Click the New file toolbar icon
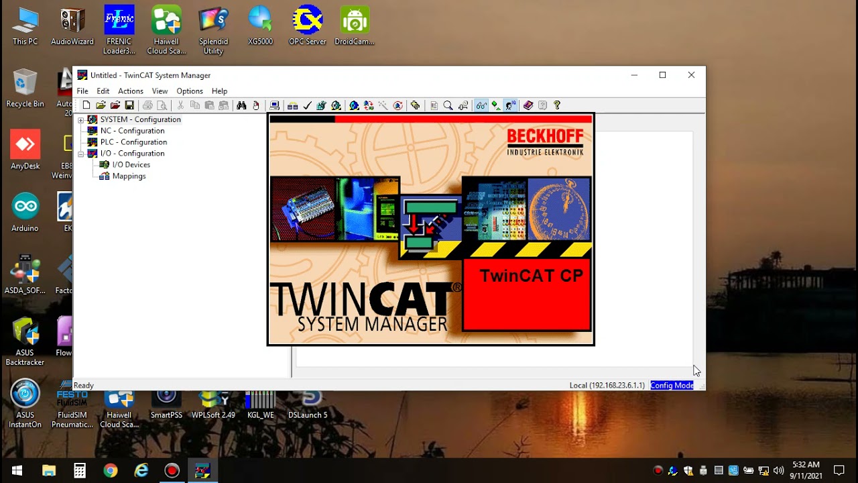Image resolution: width=858 pixels, height=483 pixels. pos(86,105)
